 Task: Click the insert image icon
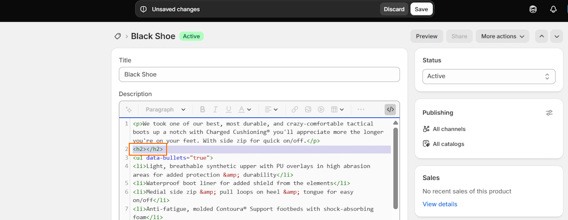(308, 109)
